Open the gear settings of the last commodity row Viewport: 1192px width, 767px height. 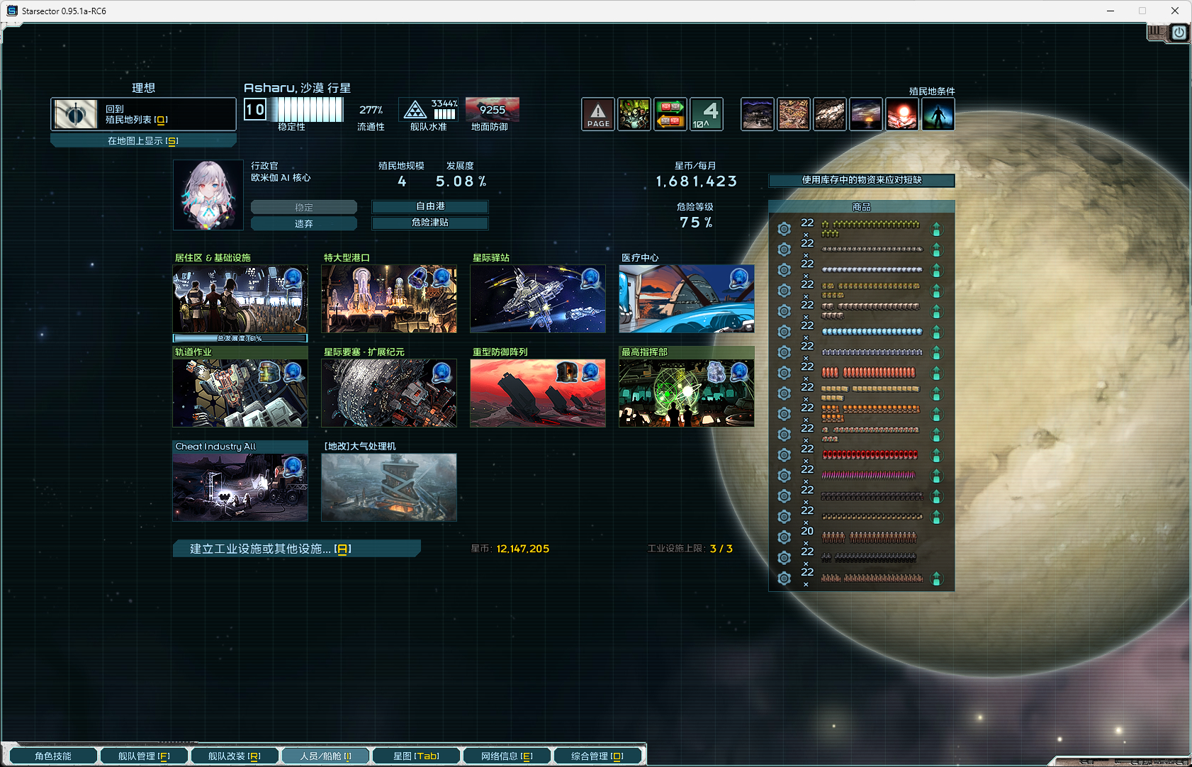[784, 578]
